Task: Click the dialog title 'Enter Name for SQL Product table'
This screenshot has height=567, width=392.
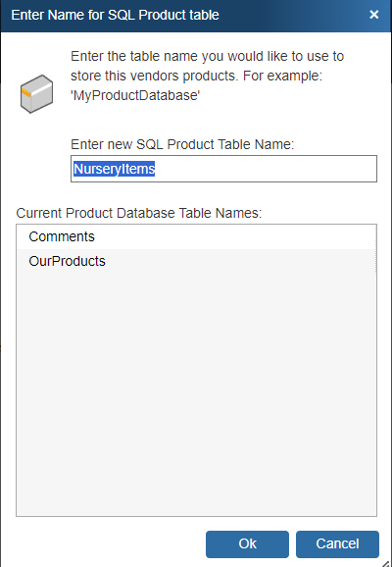Action: pos(115,15)
